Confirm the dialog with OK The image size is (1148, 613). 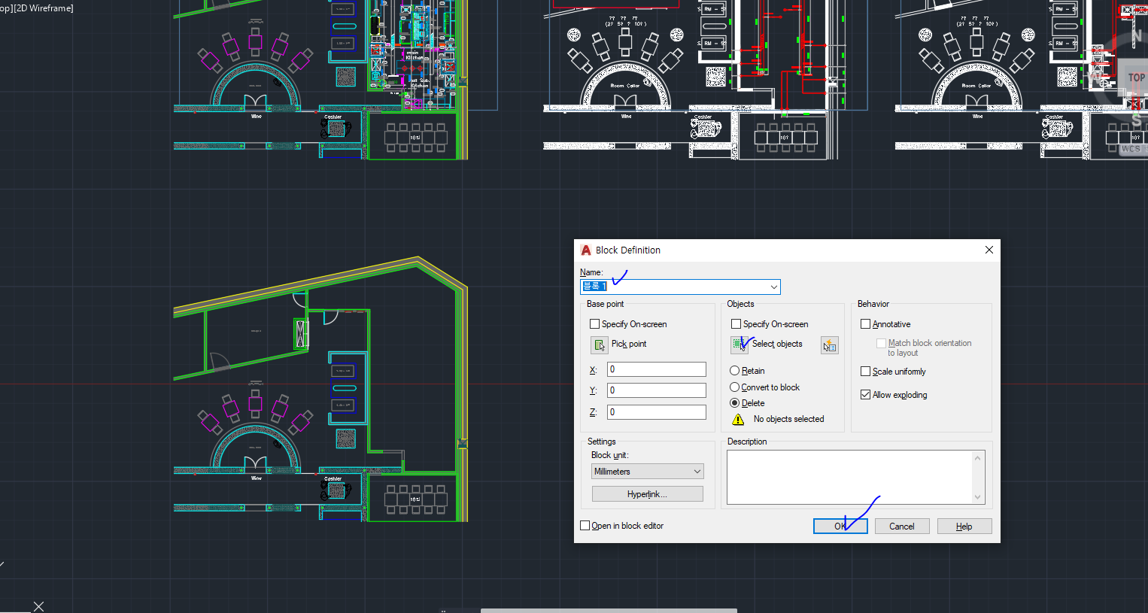[840, 527]
